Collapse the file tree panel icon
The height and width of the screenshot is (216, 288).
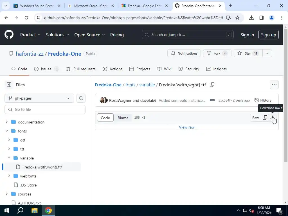[9, 85]
